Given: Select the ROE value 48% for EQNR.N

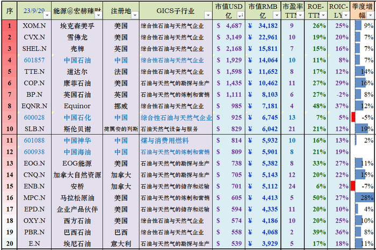Looking at the screenshot, I should coord(319,106).
